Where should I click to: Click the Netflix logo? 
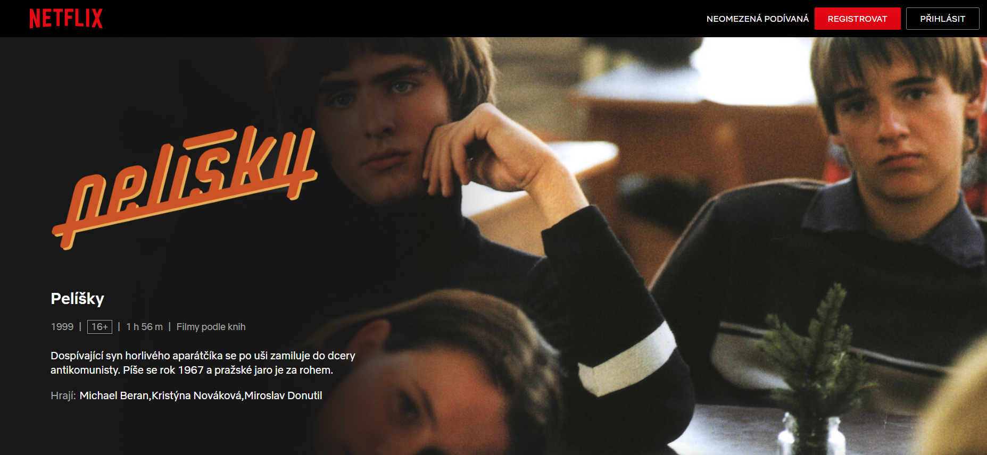click(66, 19)
